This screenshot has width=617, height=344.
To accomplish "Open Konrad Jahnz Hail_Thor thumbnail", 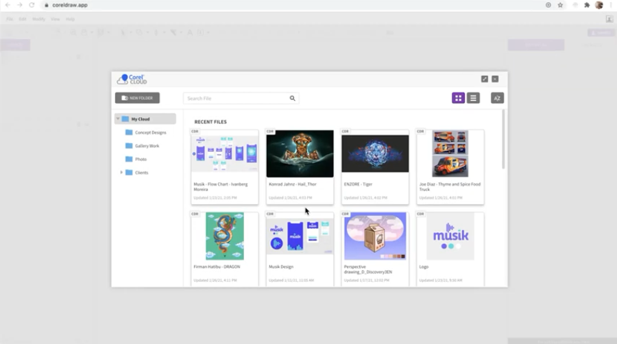I will coord(300,153).
